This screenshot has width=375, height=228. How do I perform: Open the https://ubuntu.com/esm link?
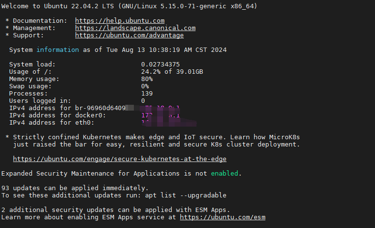(223, 217)
